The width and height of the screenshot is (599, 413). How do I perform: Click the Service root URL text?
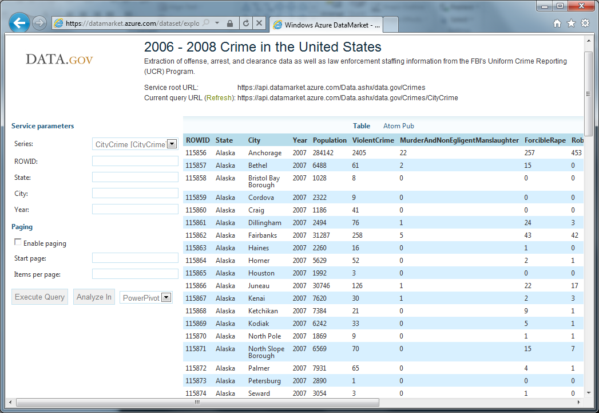tap(170, 88)
